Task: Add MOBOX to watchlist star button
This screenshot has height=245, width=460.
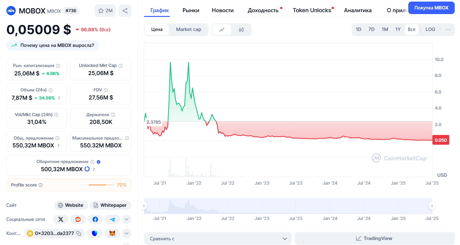Action: point(105,11)
